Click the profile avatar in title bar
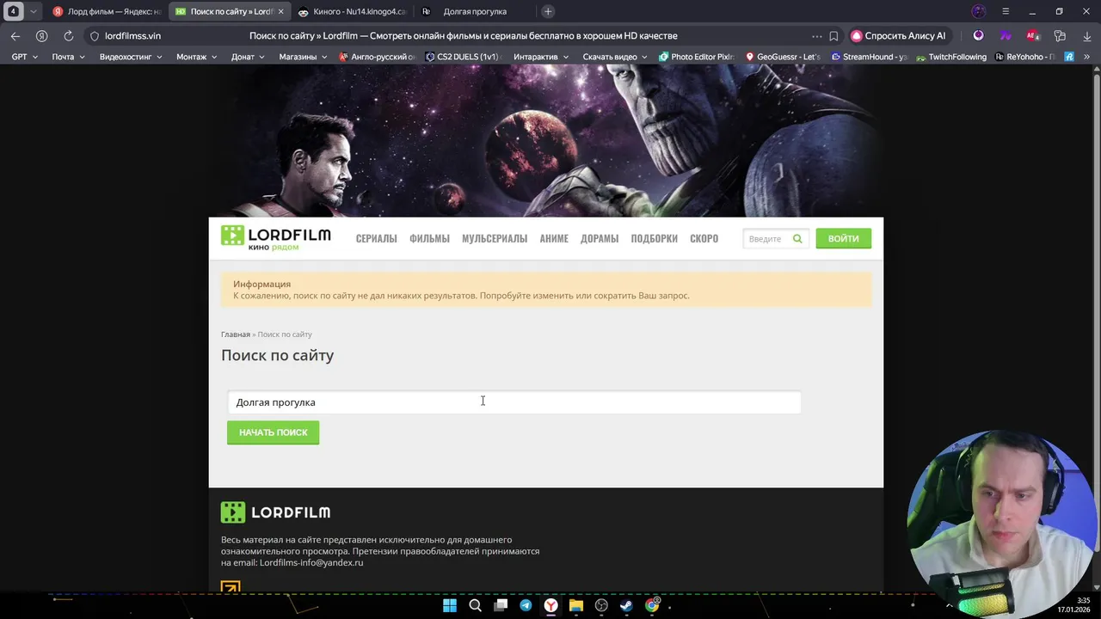 coord(978,11)
